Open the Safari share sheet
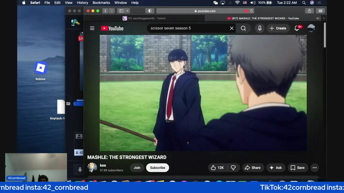Image resolution: width=344 pixels, height=193 pixels. [310, 11]
